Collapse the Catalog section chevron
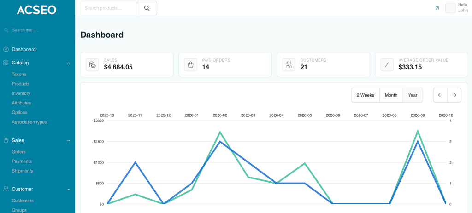The image size is (472, 213). point(69,63)
